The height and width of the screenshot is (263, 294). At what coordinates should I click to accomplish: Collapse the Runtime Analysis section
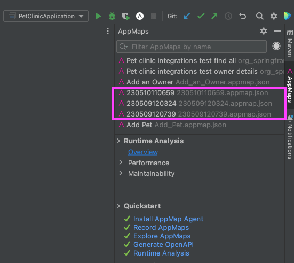(118, 141)
